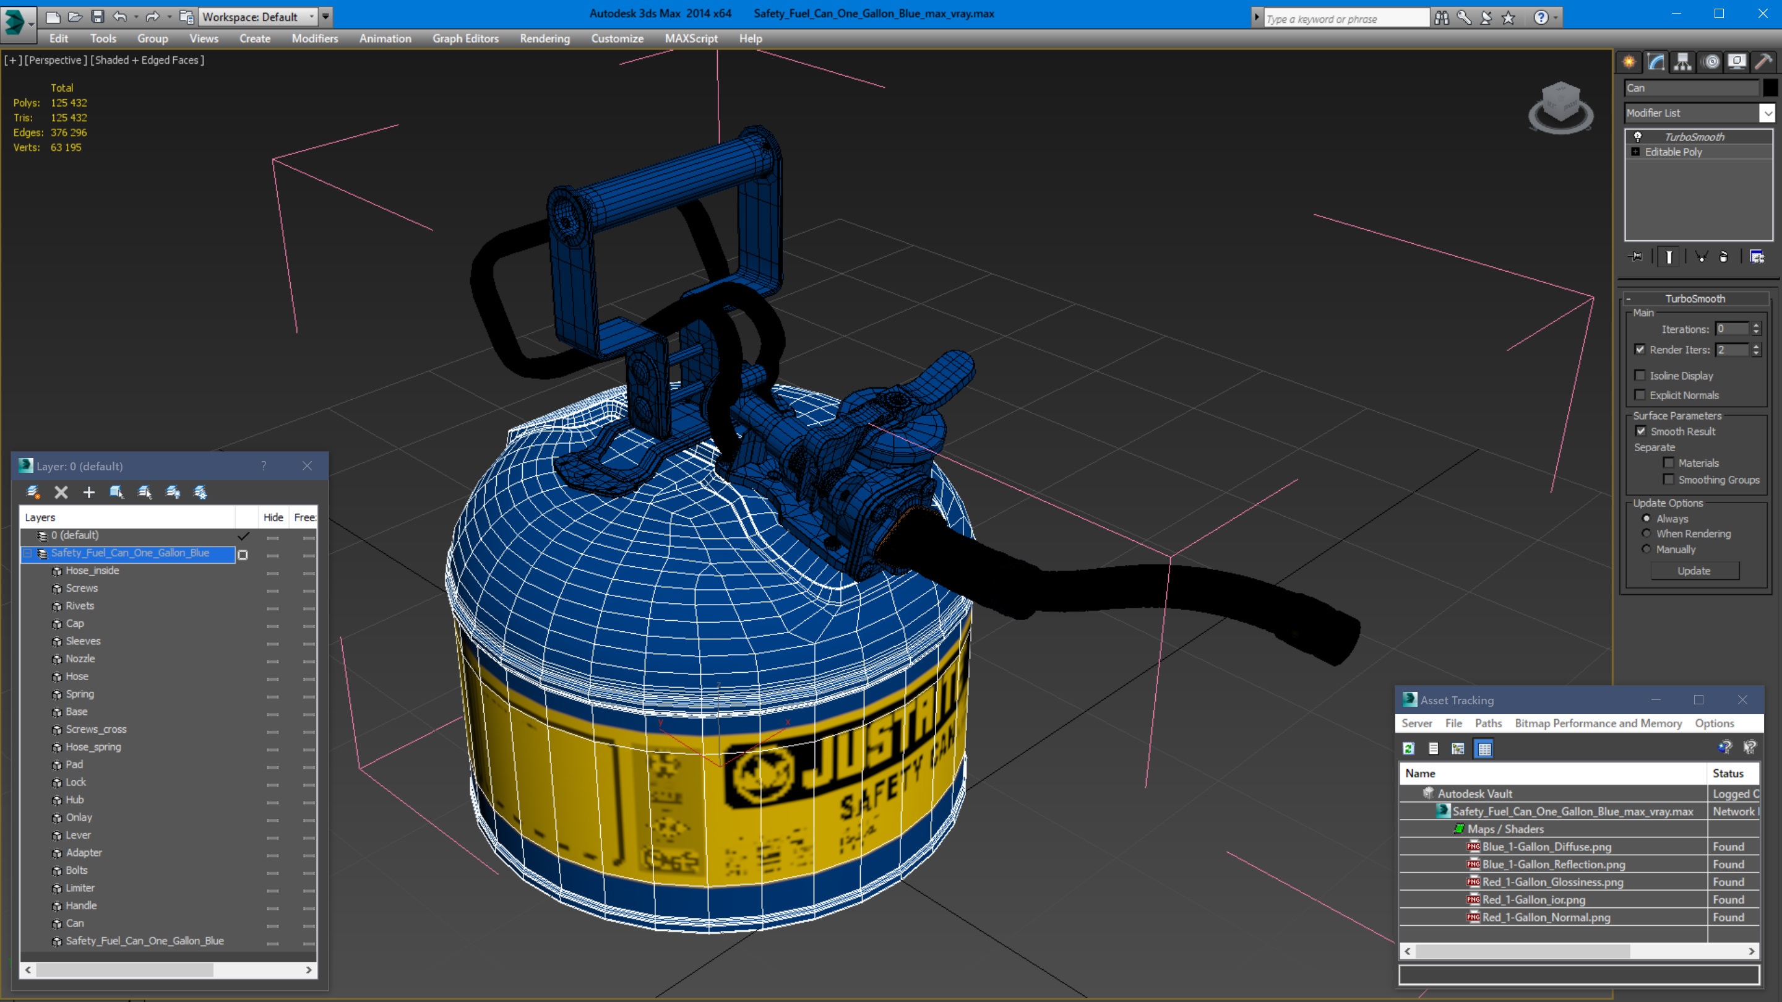Screen dimensions: 1782x1002
Task: Expand the Editable Poly stack entry
Action: coord(1635,152)
